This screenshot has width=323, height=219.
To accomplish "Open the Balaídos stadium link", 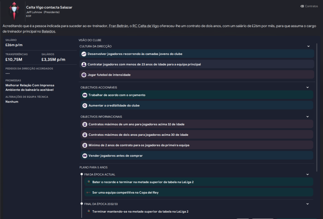I will pos(48,32).
